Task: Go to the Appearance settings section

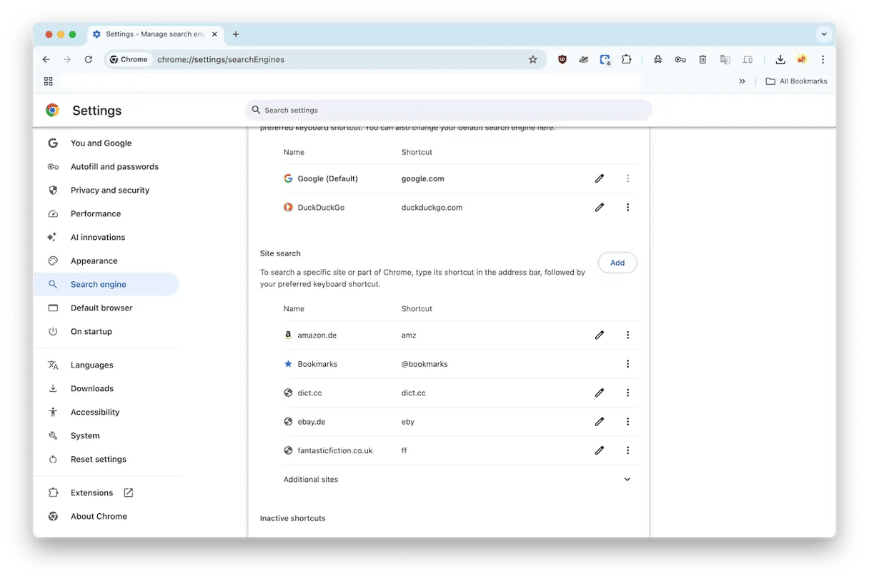Action: click(94, 261)
